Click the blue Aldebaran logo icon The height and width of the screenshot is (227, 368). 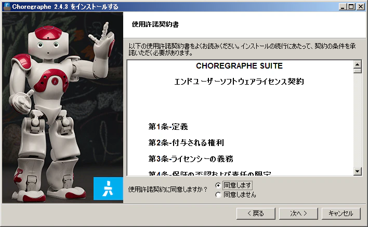(108, 189)
